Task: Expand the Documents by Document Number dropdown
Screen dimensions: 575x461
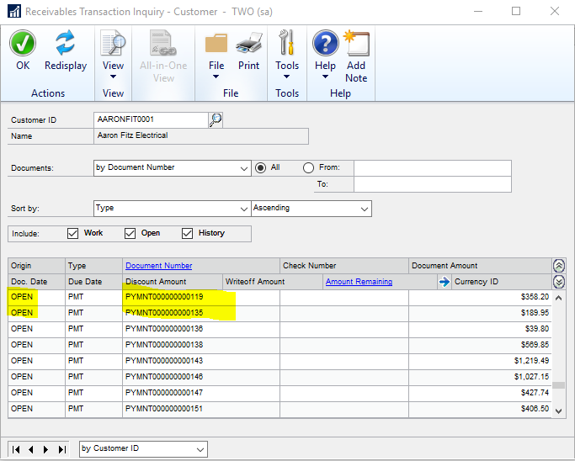Action: click(x=243, y=167)
